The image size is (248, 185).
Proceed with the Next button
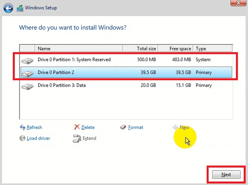click(226, 174)
